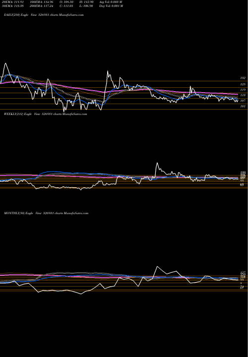Click the Day Vol: 0.001 M reading
This screenshot has width=248, height=357.
[111, 6]
